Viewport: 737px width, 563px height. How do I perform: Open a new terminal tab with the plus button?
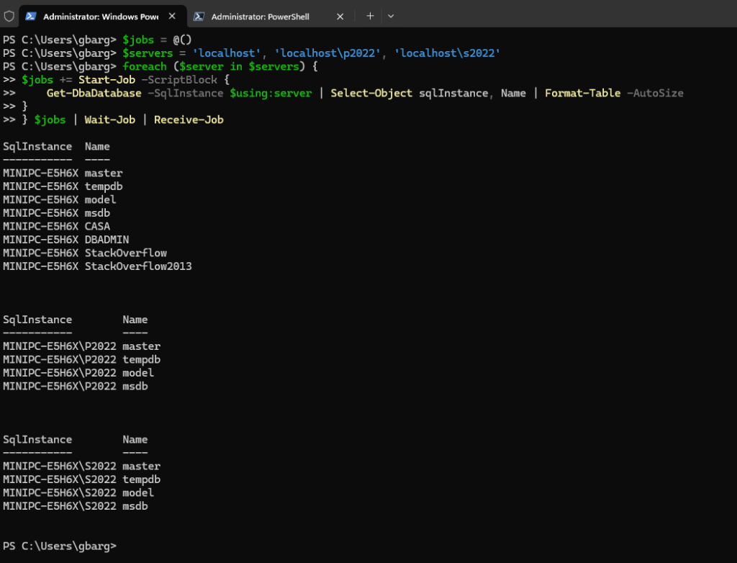(368, 16)
